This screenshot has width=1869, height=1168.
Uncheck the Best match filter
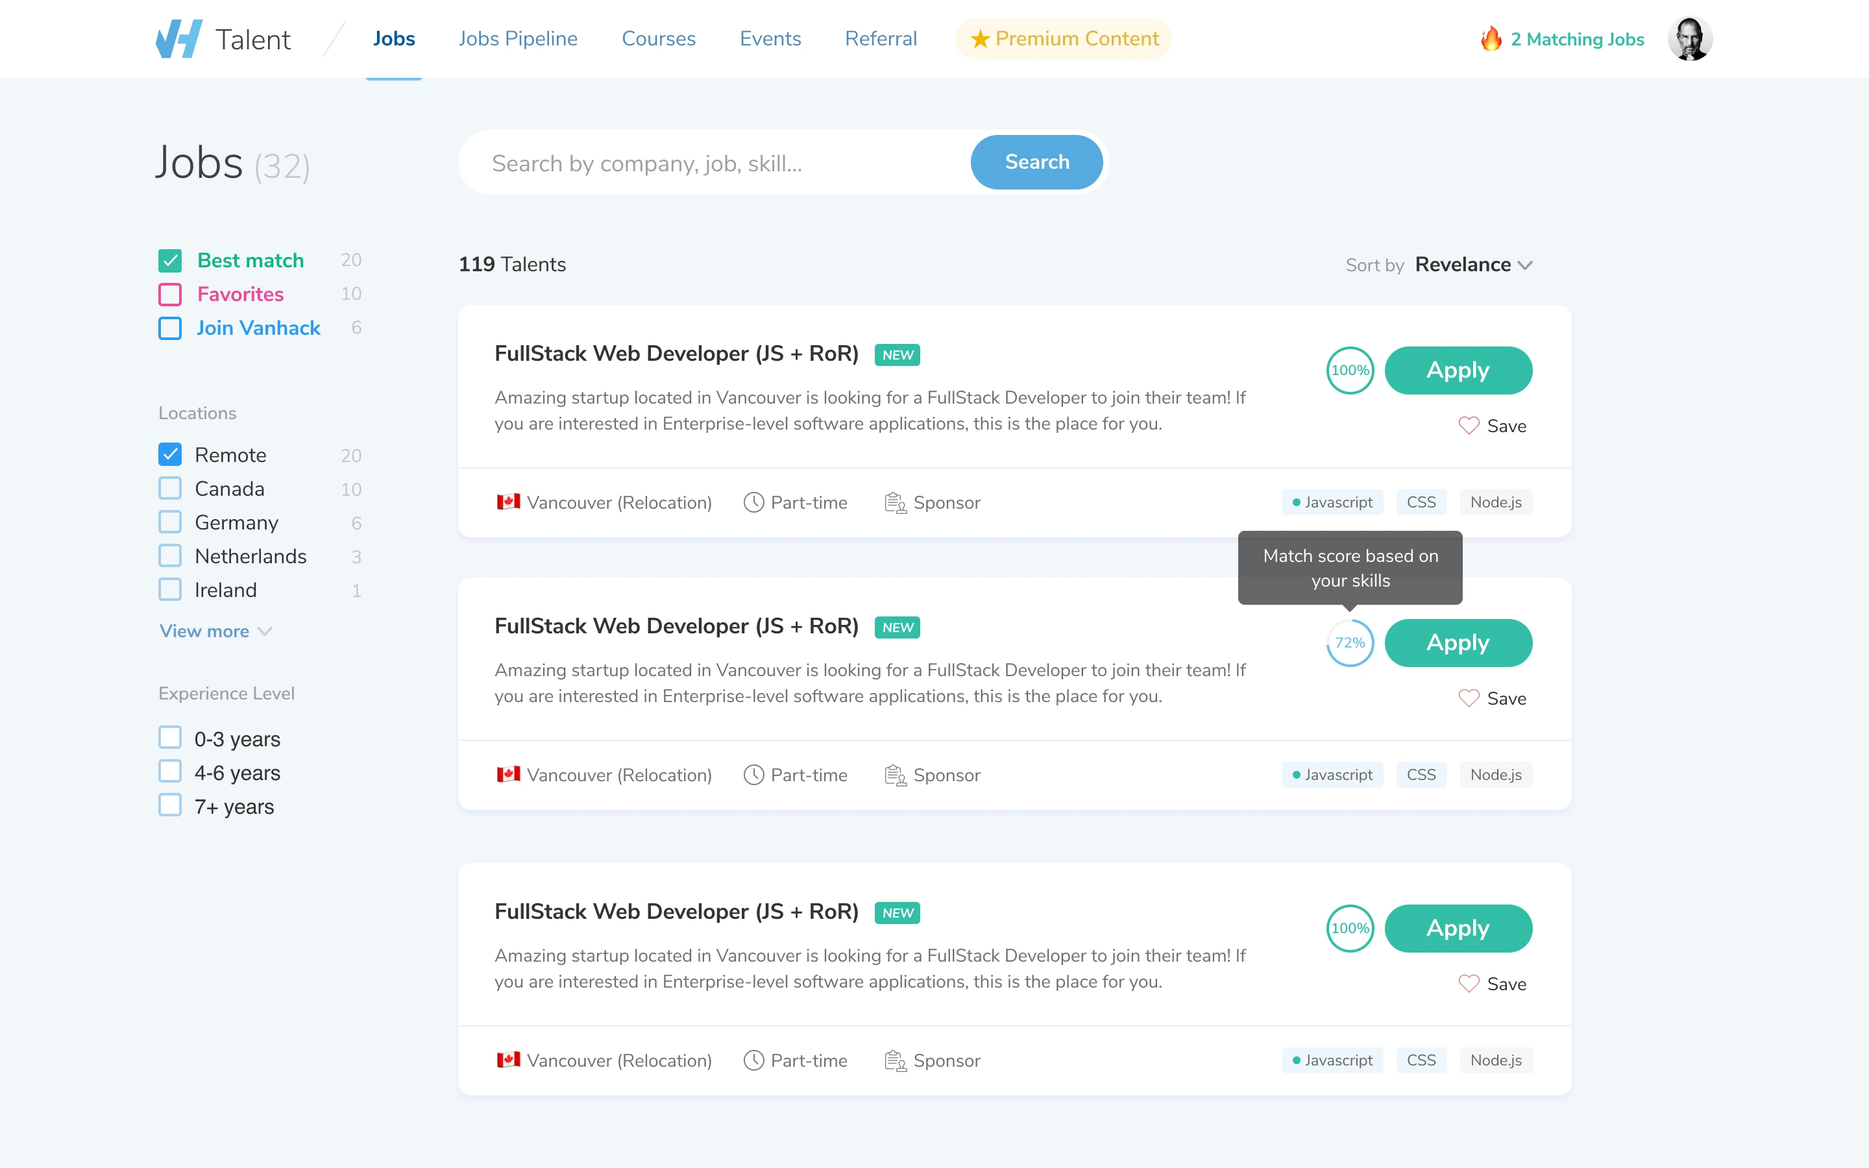169,260
